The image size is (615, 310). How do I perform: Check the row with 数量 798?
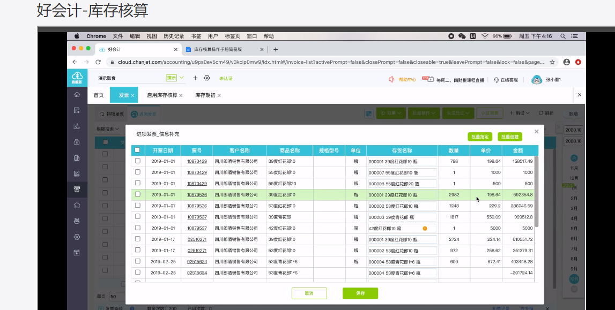point(138,161)
